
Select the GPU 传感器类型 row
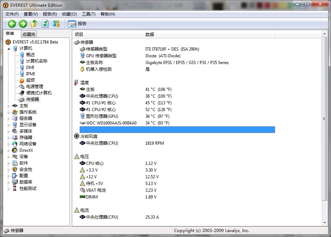tap(177, 56)
